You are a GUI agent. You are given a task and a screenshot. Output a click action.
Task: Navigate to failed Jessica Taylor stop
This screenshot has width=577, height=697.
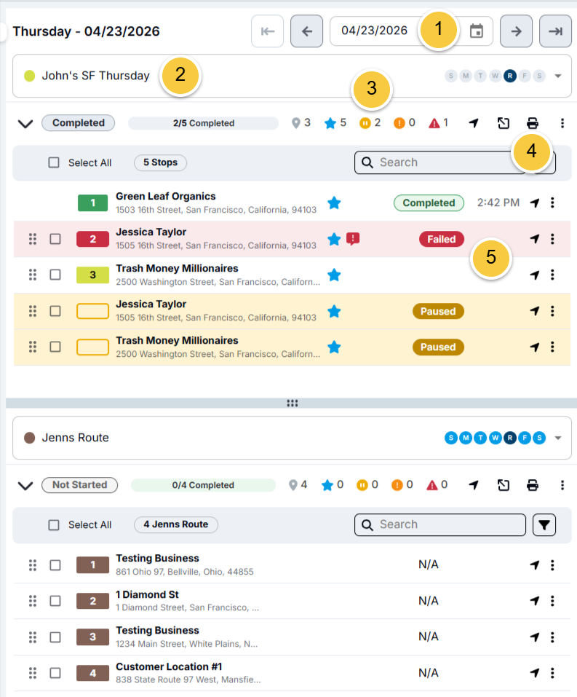[535, 239]
